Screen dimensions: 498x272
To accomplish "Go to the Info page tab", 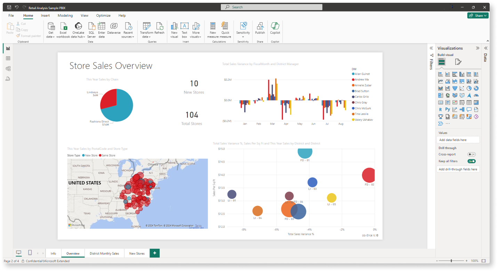I will 53,253.
